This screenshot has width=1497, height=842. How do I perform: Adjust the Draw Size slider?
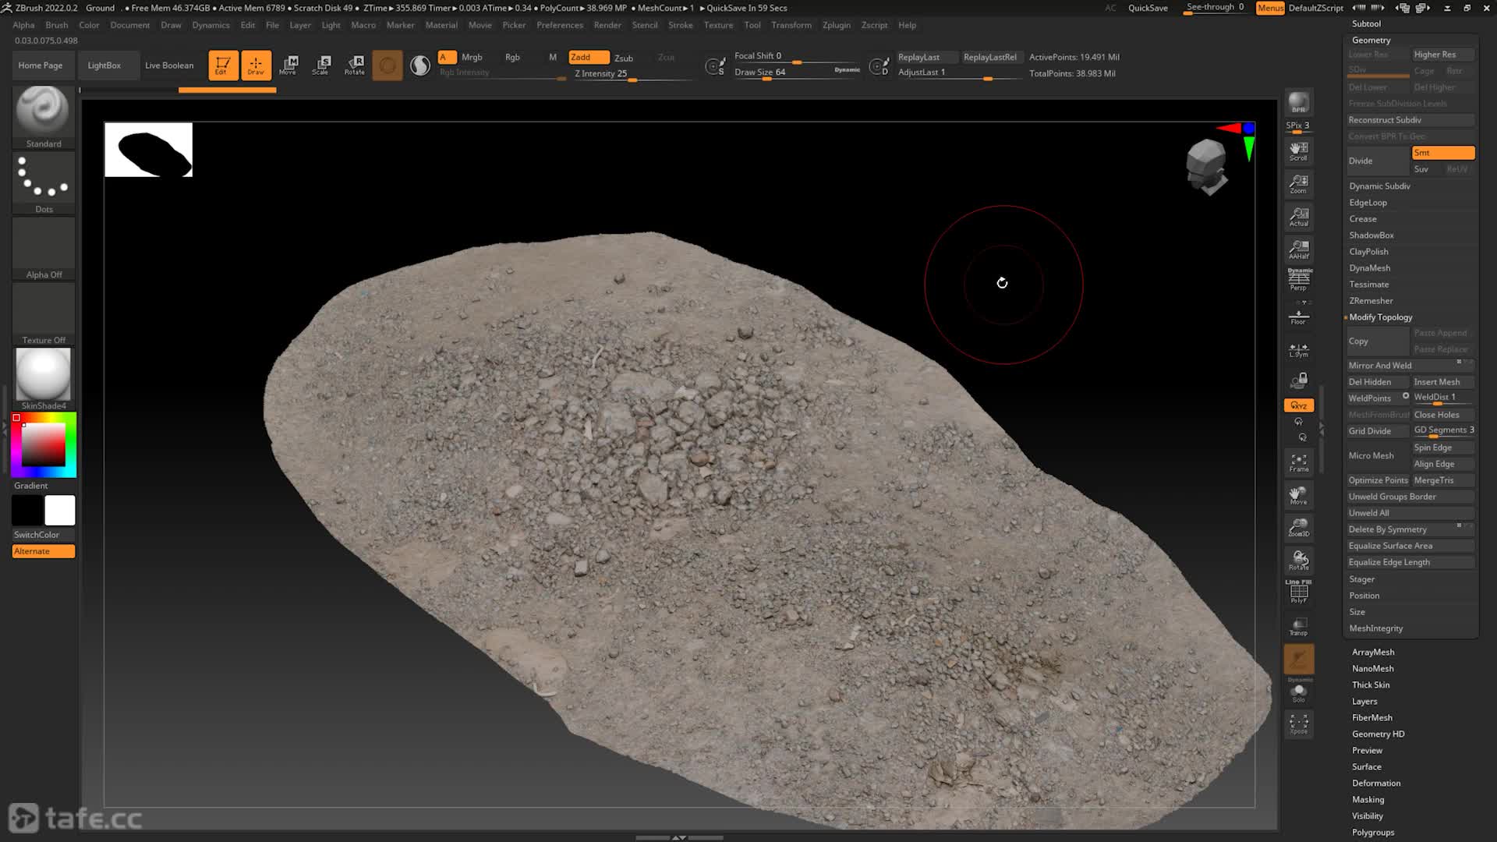coord(797,73)
